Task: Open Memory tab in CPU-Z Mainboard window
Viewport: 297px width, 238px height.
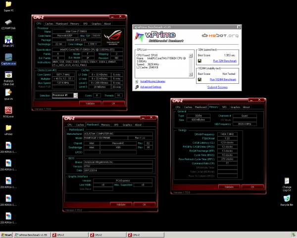Action: 105,125
